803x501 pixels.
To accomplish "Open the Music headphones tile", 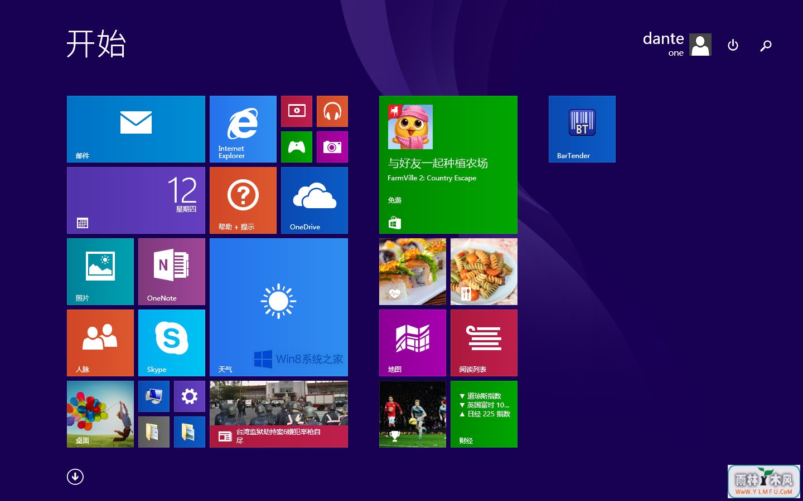I will coord(332,111).
